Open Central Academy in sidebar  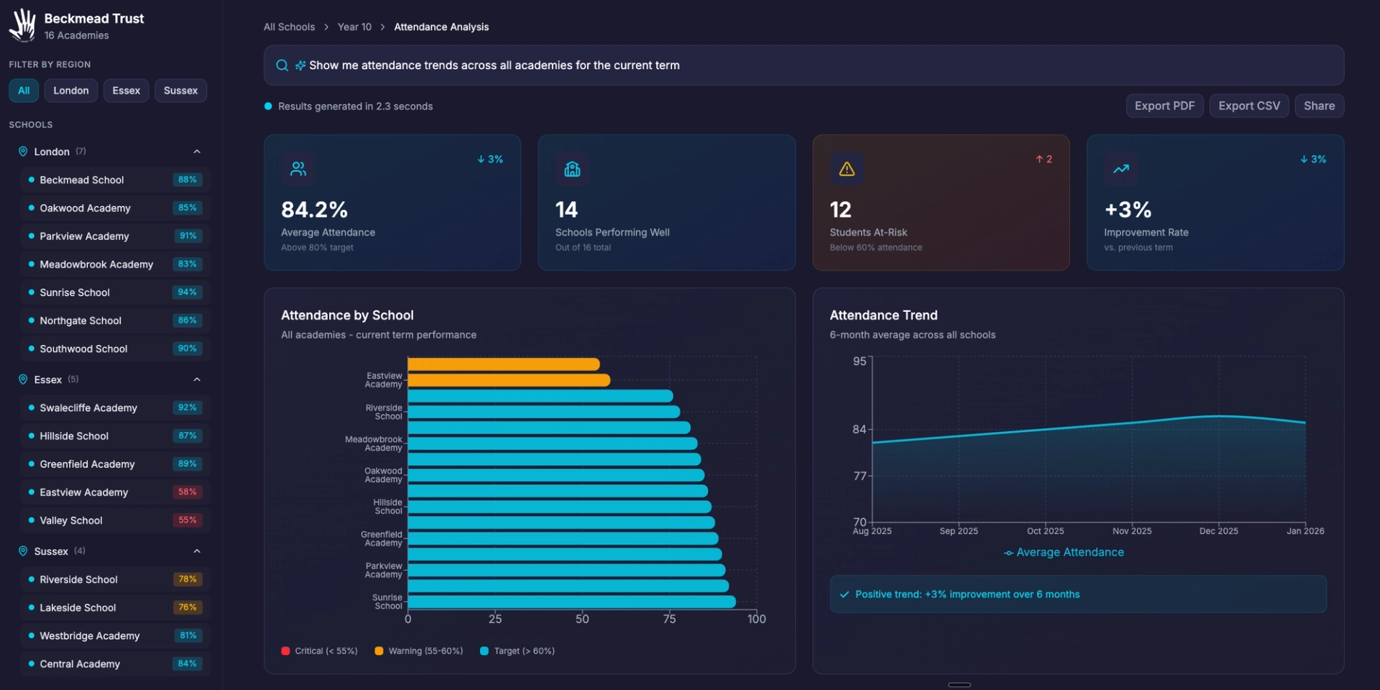click(x=115, y=664)
